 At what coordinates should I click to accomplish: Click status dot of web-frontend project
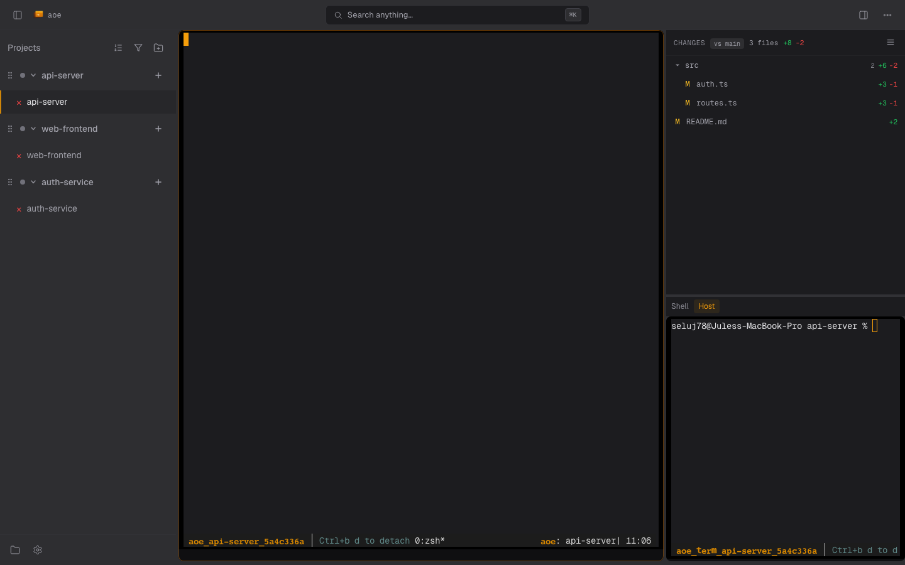click(x=23, y=129)
